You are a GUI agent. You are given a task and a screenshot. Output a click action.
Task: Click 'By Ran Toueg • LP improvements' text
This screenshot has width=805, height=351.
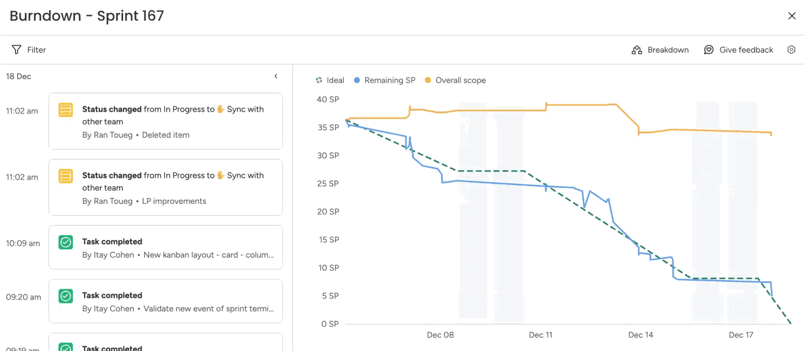tap(144, 201)
